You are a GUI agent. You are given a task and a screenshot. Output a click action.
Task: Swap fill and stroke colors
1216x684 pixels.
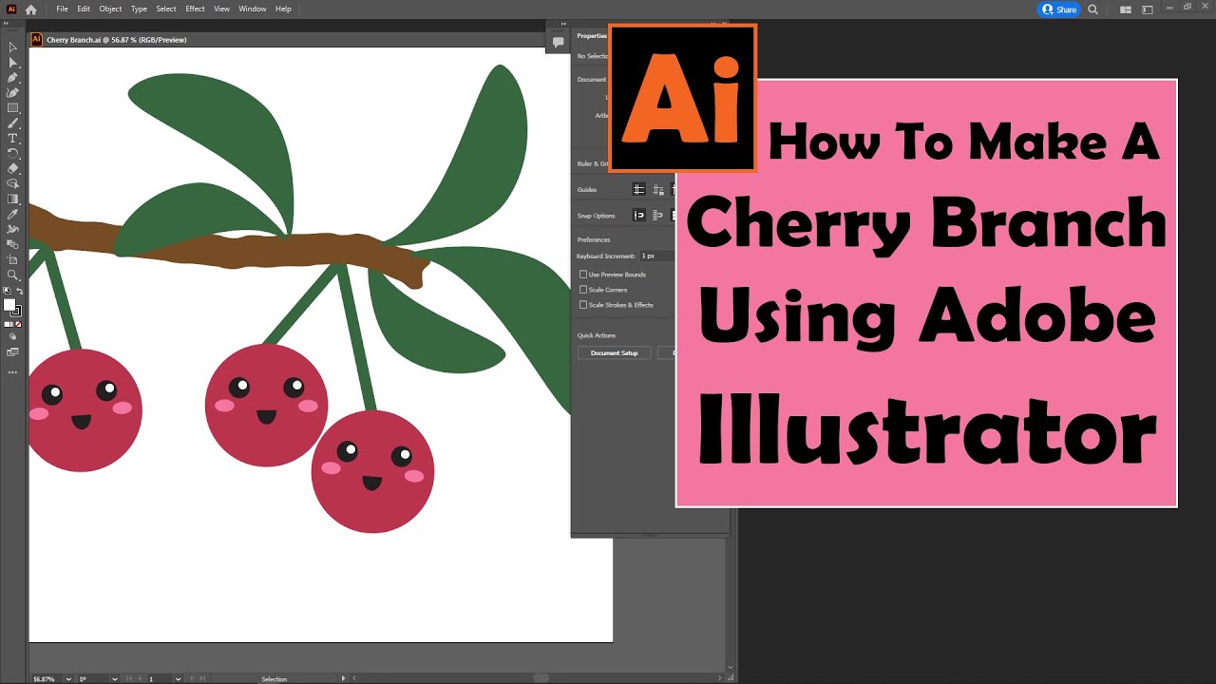(19, 292)
